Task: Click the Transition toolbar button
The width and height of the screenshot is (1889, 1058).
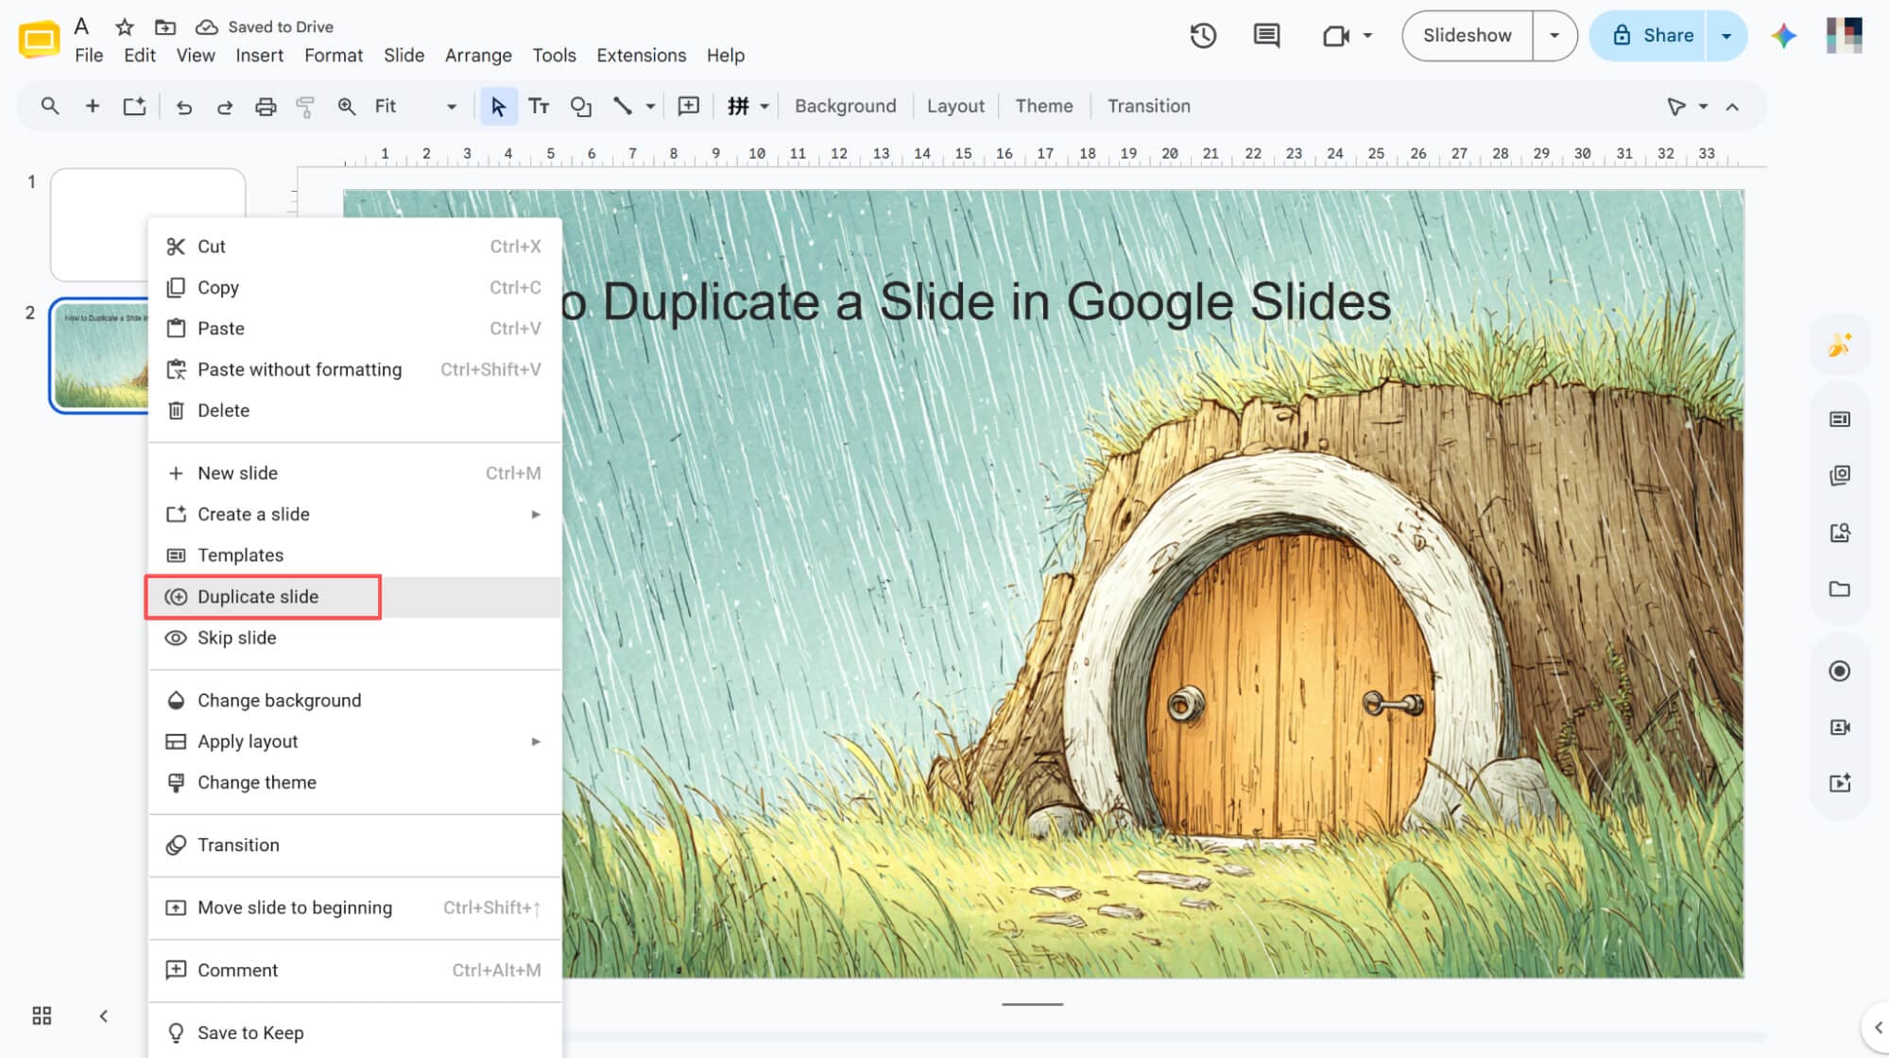Action: (x=1148, y=107)
